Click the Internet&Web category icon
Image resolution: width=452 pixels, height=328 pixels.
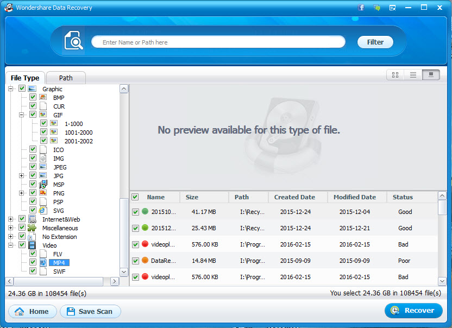[32, 219]
